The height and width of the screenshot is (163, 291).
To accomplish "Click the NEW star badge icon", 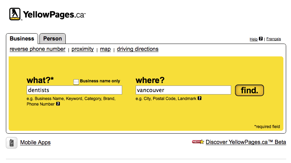I will [198, 142].
